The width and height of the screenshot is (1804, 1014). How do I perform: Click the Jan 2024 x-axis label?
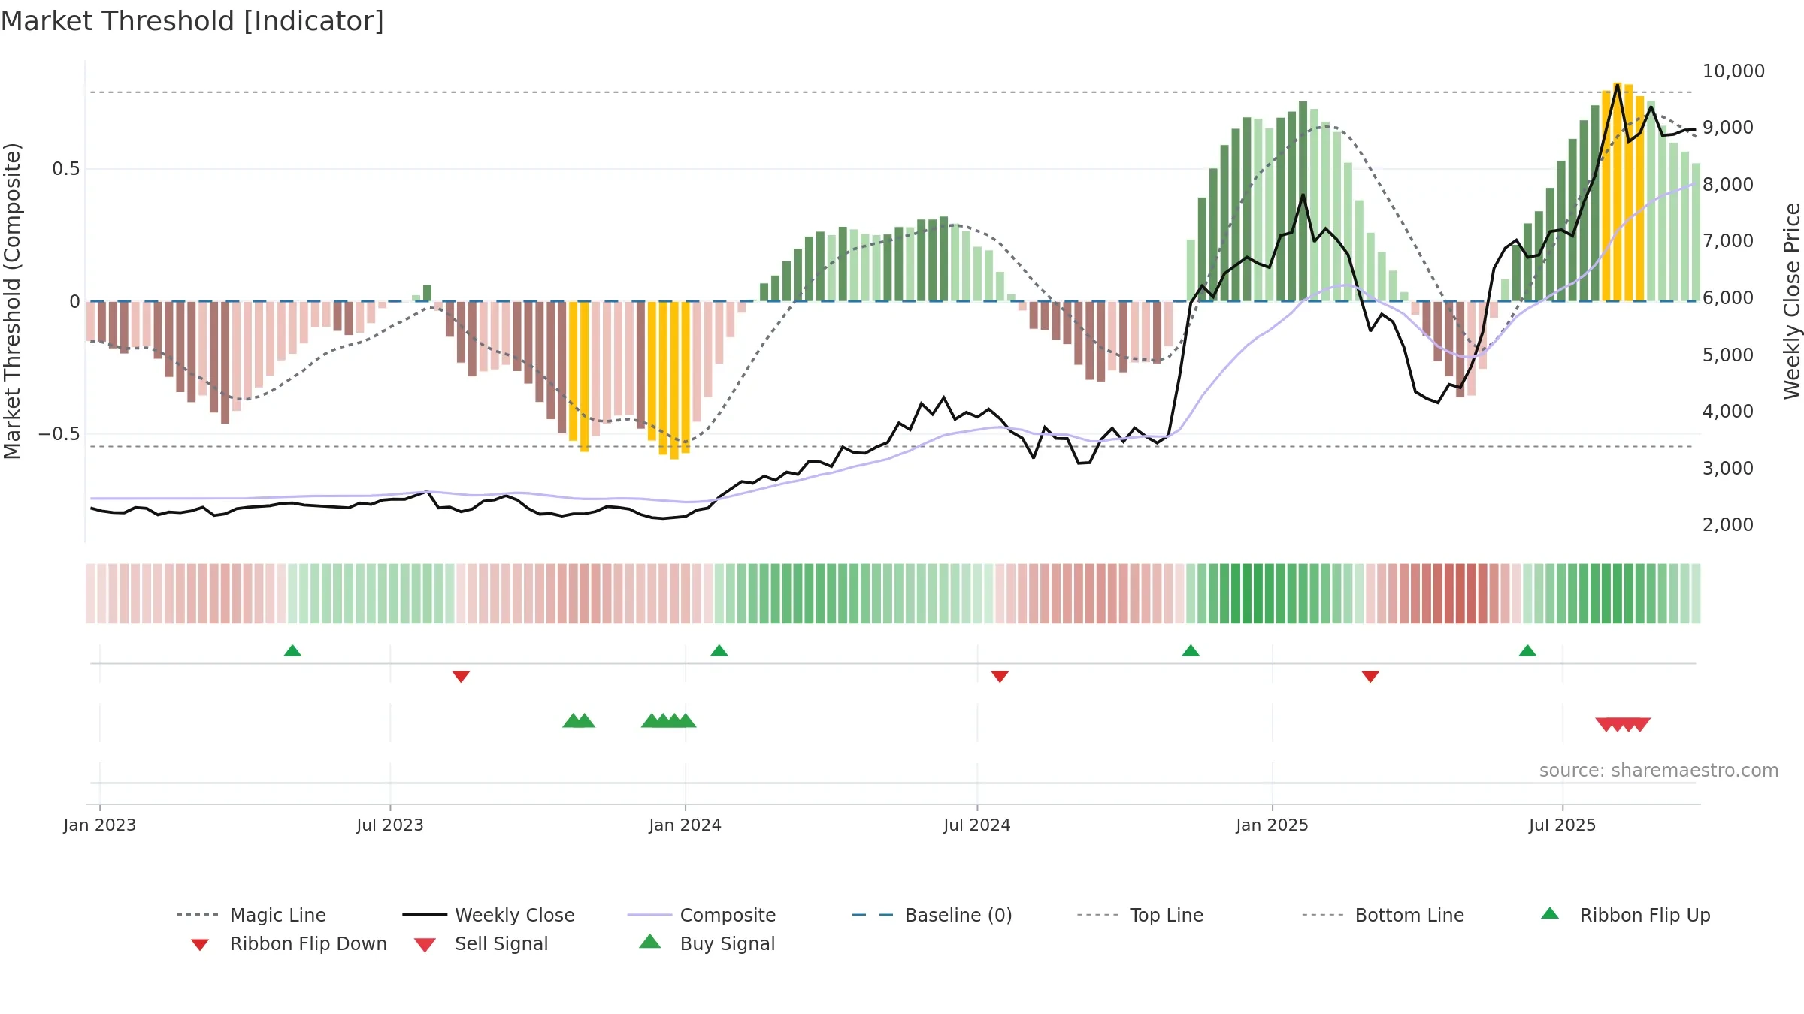686,825
